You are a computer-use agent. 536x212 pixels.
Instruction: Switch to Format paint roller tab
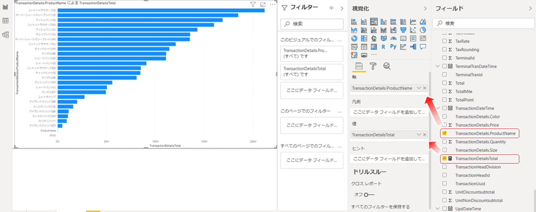[x=373, y=66]
